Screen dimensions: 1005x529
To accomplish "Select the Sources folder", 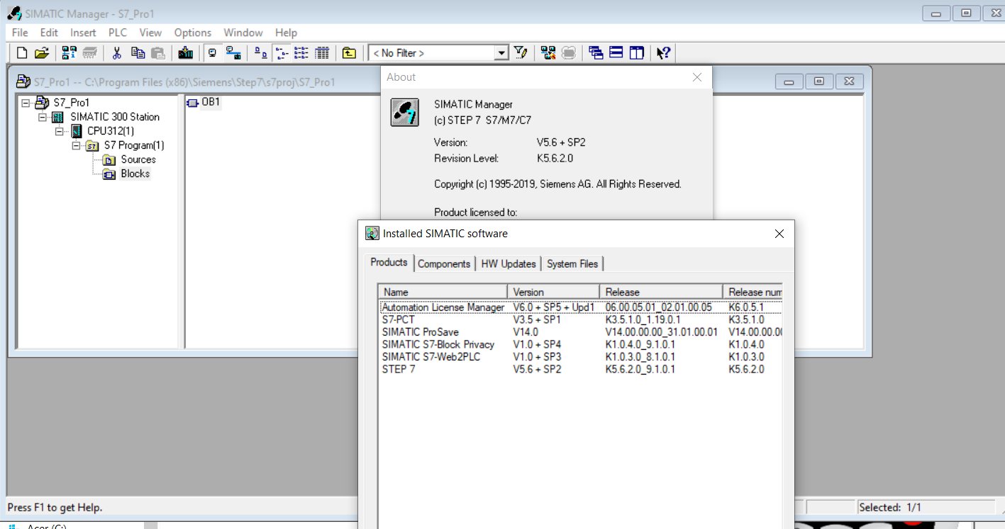I will point(138,159).
